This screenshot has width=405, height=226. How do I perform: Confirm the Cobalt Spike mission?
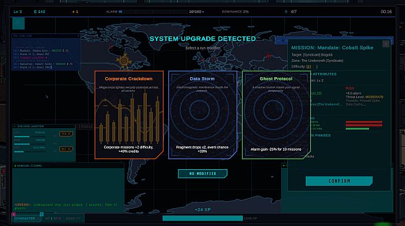(x=339, y=181)
